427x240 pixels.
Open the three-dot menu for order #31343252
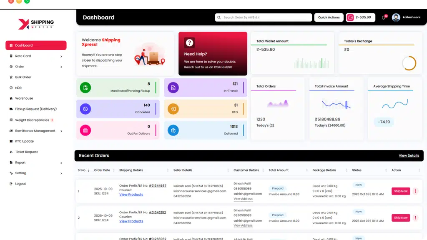(x=415, y=217)
